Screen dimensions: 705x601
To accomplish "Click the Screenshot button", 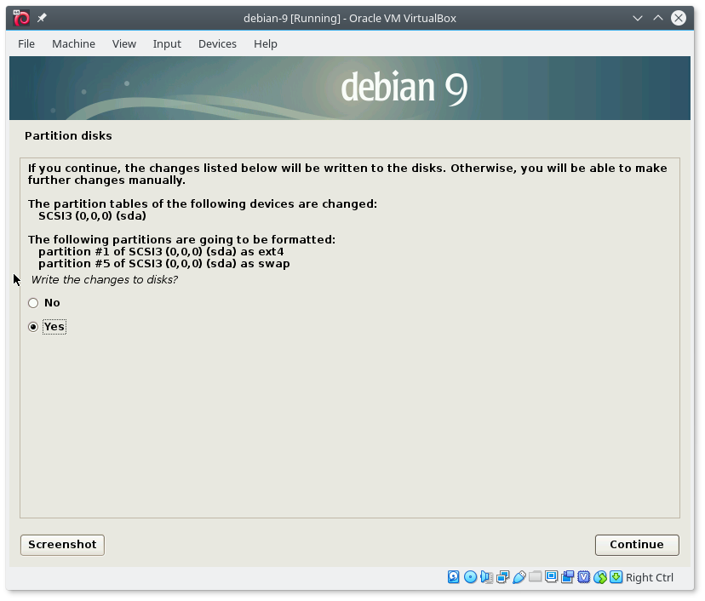I will coord(62,545).
